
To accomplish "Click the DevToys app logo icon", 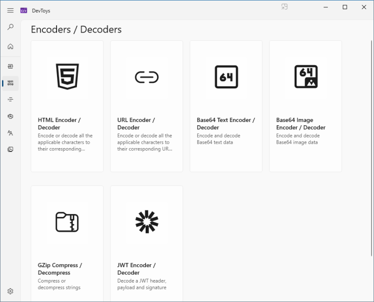I will point(23,11).
